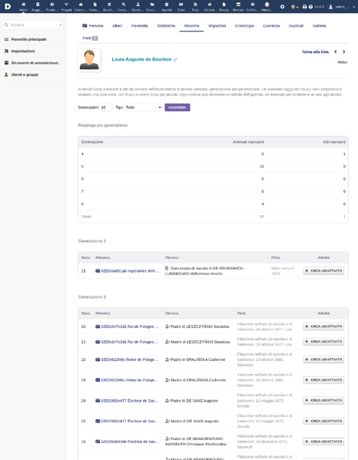Open the Conta... menu with magnifier icon

(x=124, y=5)
